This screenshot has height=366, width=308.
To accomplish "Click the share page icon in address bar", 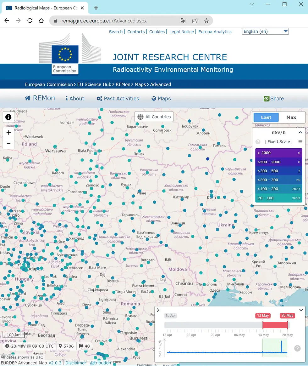I will point(195,21).
